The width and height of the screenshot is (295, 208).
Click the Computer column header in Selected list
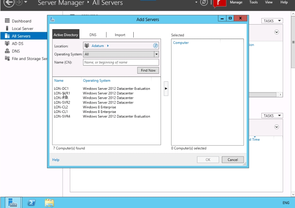(x=181, y=43)
